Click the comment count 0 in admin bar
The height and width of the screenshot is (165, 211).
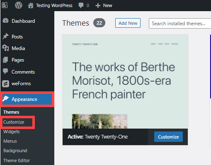(x=88, y=5)
